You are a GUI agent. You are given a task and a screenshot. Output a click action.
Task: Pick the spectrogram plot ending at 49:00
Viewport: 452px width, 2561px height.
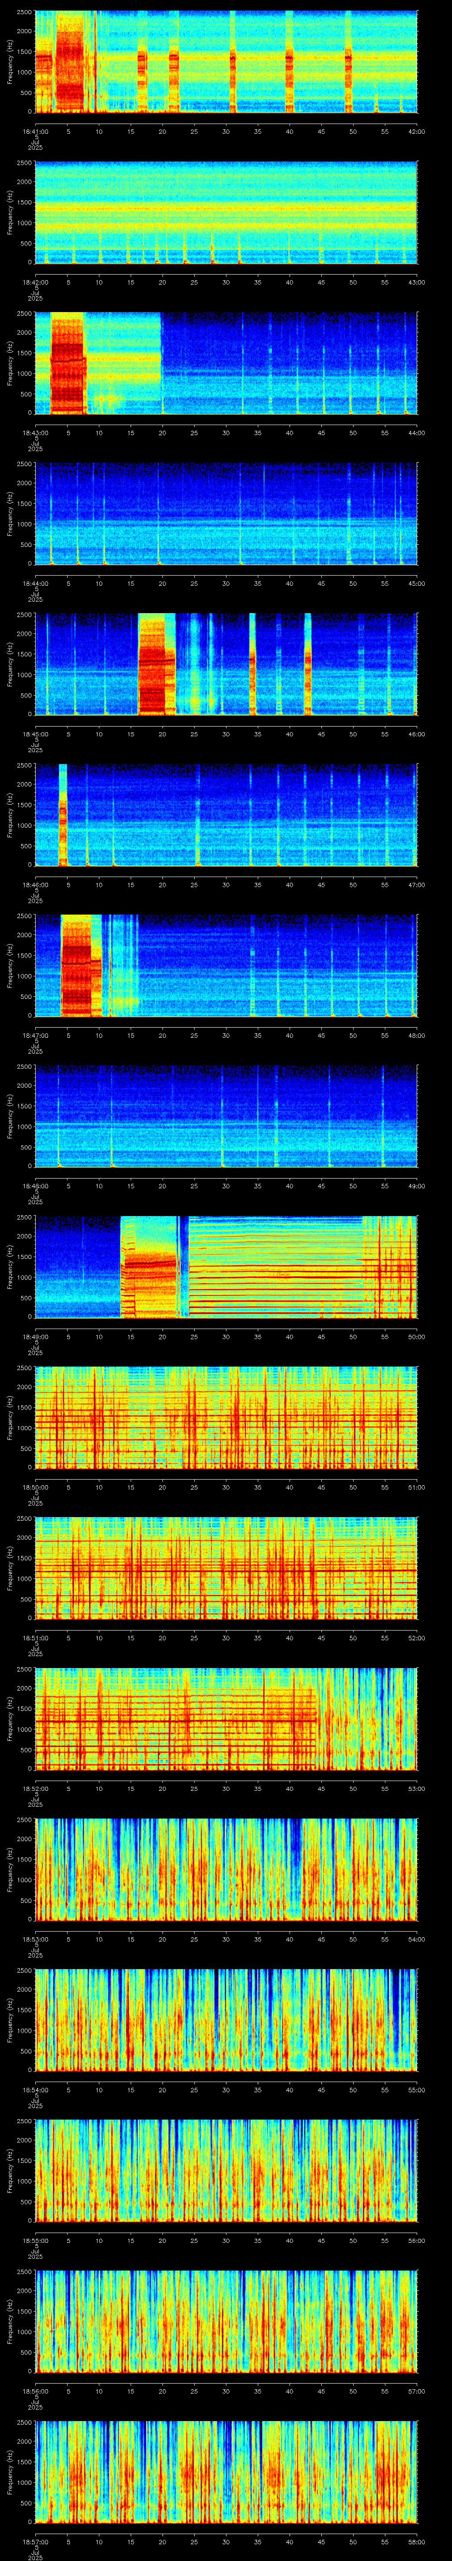click(226, 1116)
